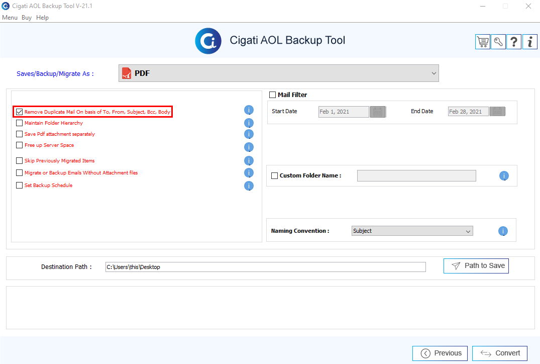Check Migrate or Backup Emails Without Attachment

[19, 172]
